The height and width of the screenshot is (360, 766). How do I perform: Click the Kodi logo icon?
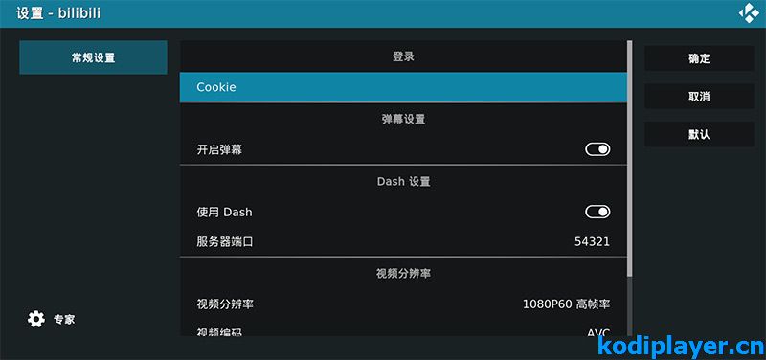coord(749,13)
